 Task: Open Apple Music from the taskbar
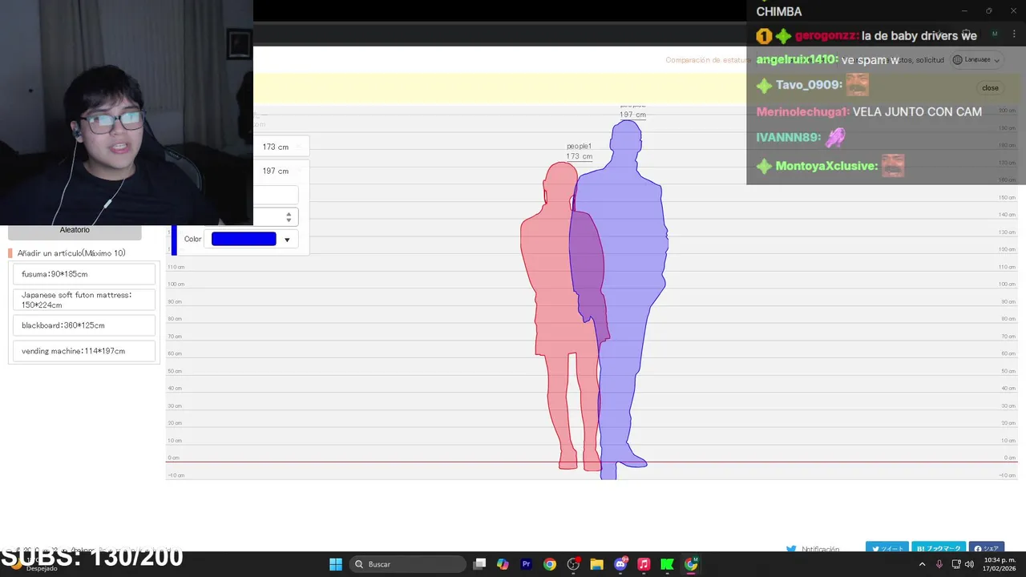[x=644, y=564]
